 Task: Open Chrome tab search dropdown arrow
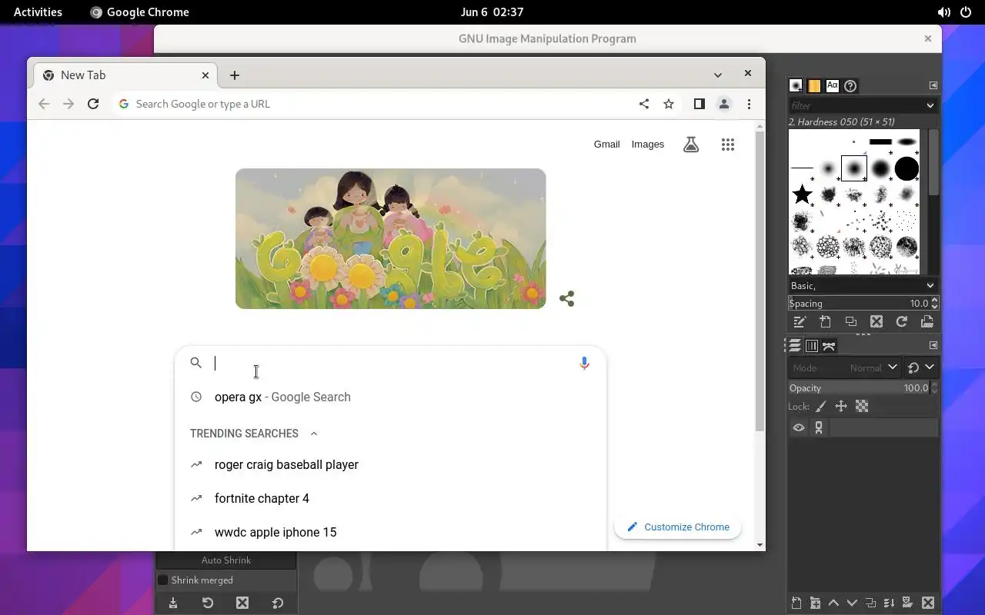click(x=717, y=75)
